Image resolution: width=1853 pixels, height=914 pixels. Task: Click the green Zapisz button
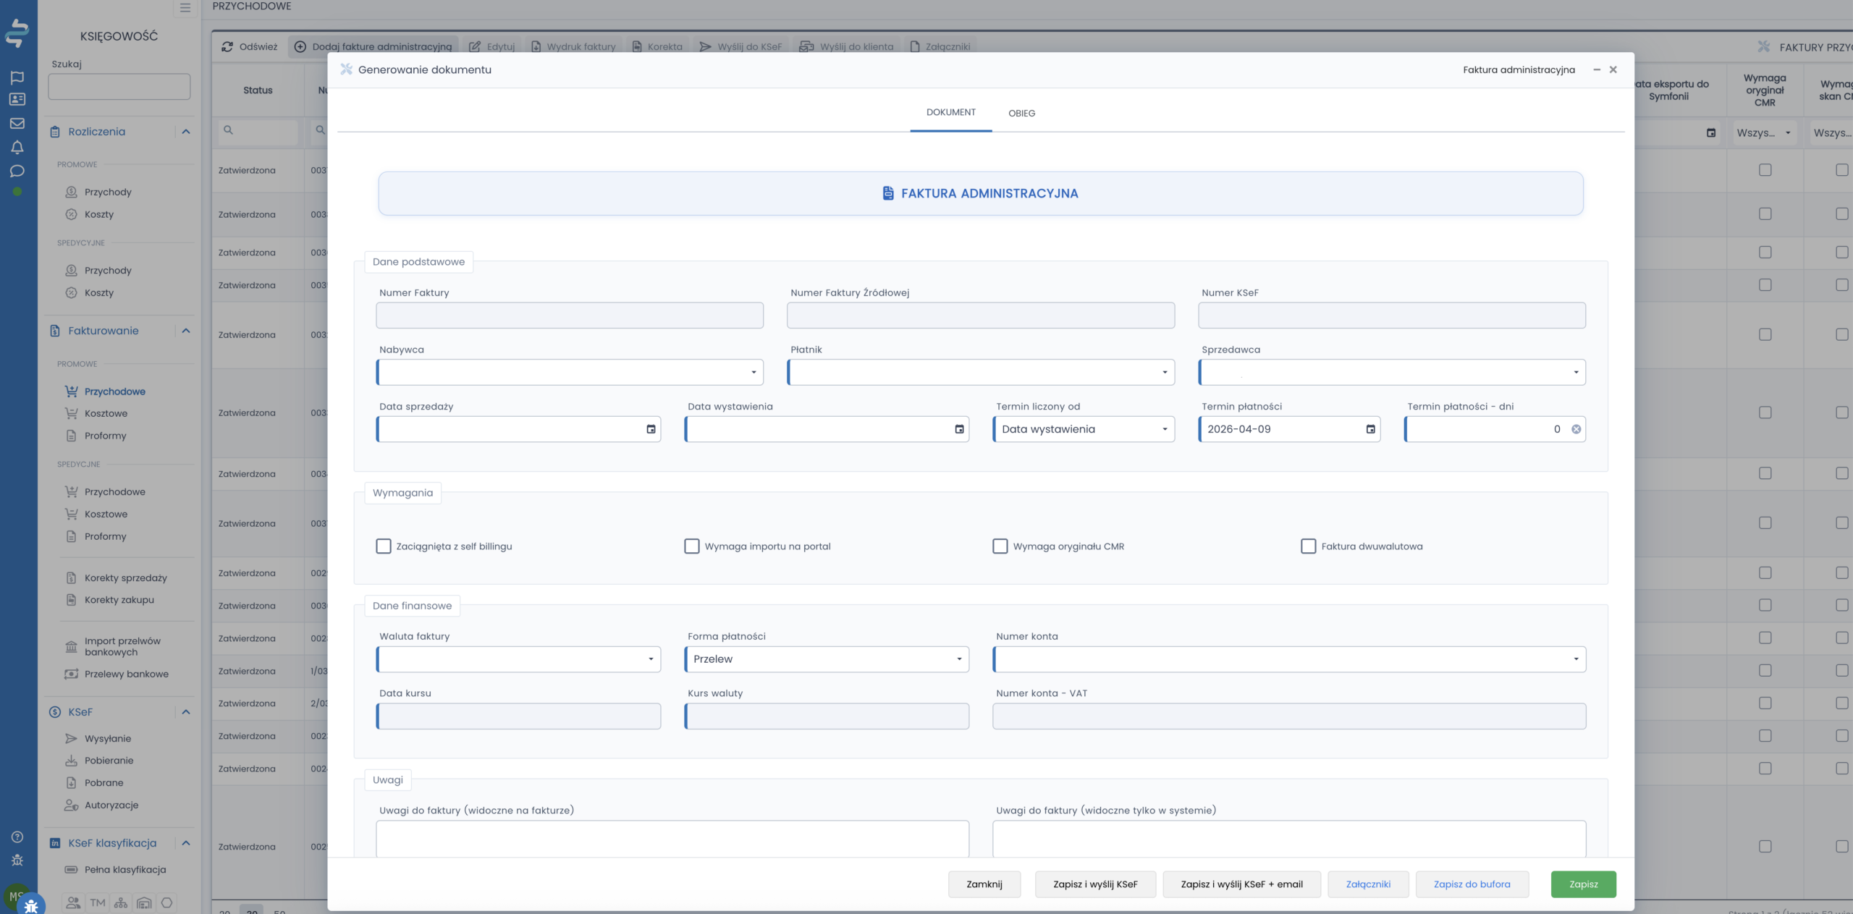pyautogui.click(x=1583, y=884)
